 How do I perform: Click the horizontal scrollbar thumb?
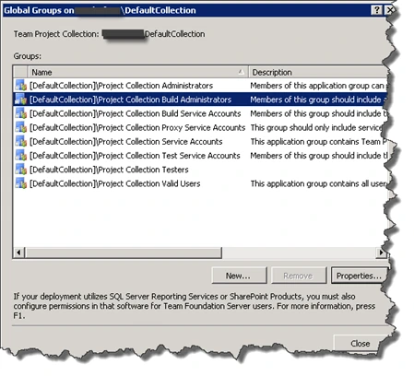click(x=124, y=253)
